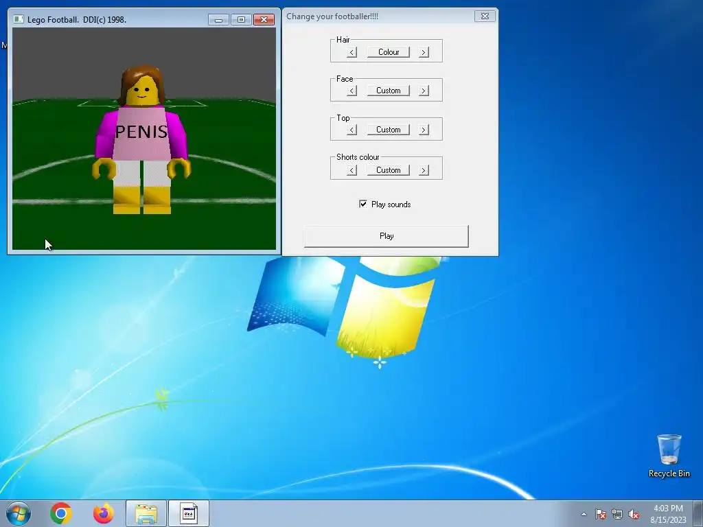
Task: Click the taskbar clock showing 4:03 PM
Action: point(668,514)
